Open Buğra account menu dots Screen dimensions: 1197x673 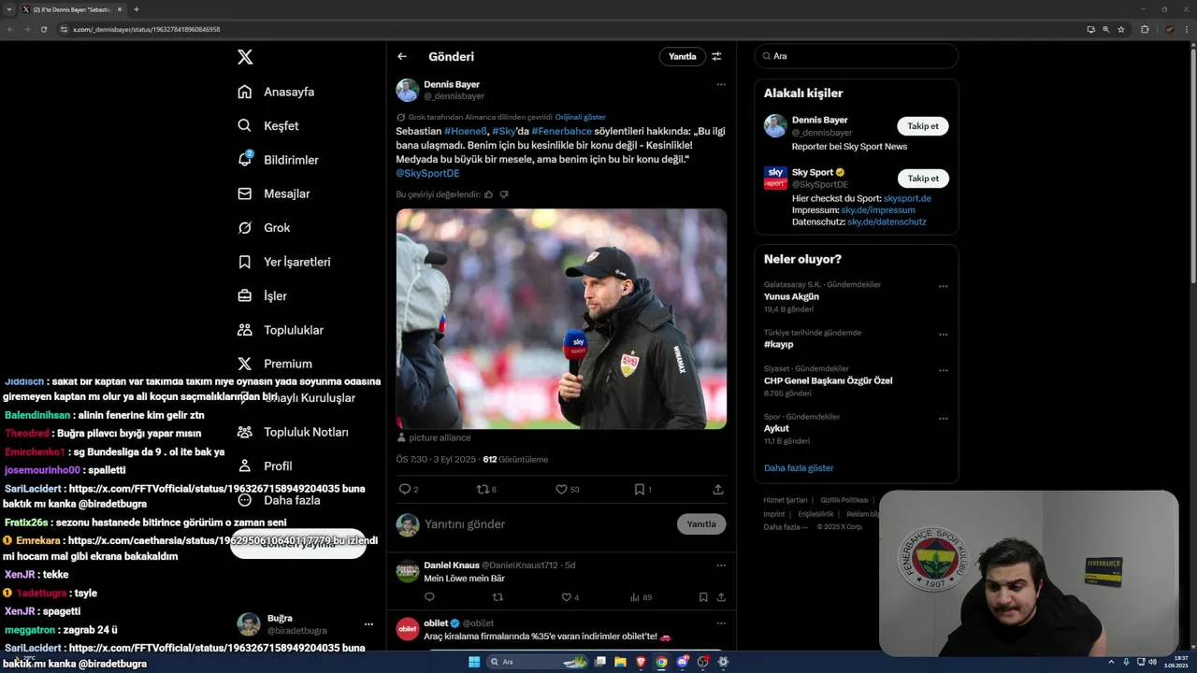pyautogui.click(x=368, y=624)
